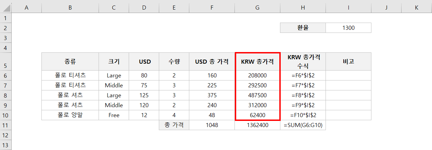Click the KRW 총가격 header cell

(257, 62)
